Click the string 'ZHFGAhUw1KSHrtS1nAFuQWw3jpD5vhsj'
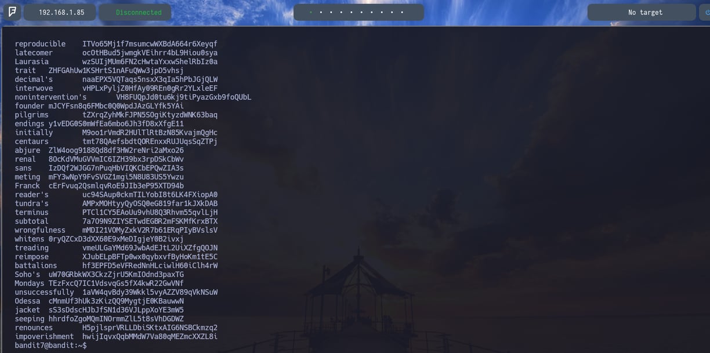This screenshot has width=710, height=353. pos(116,71)
